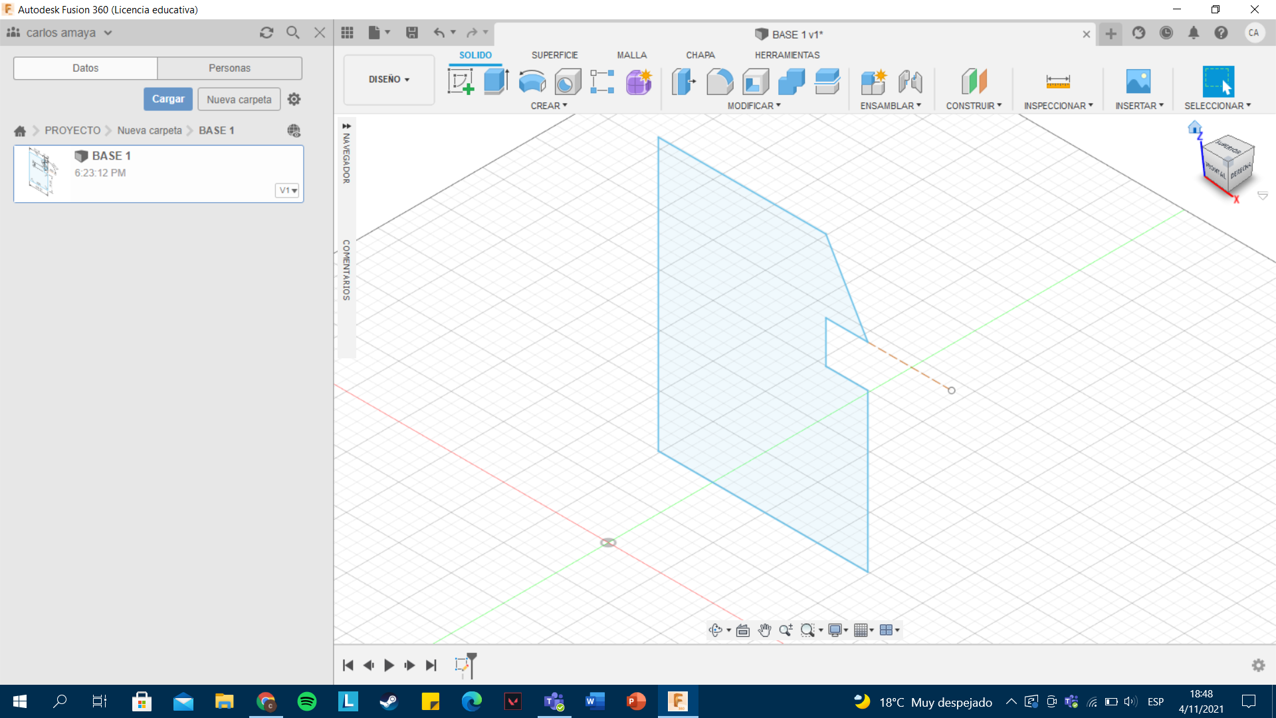Click the Save icon
Screen dimensions: 1276x718
[x=412, y=33]
